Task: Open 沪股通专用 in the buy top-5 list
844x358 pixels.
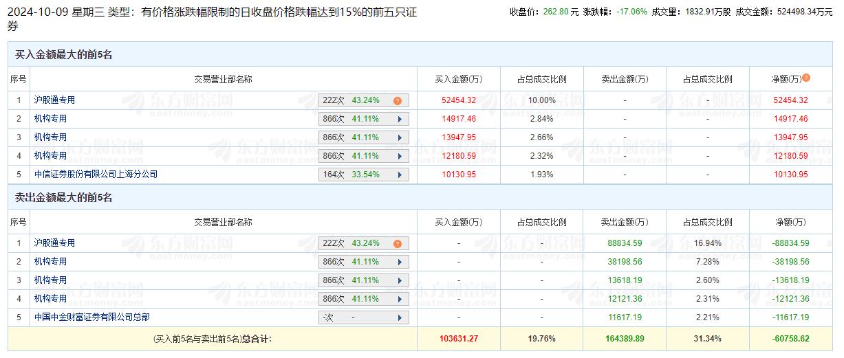Action: pyautogui.click(x=54, y=100)
